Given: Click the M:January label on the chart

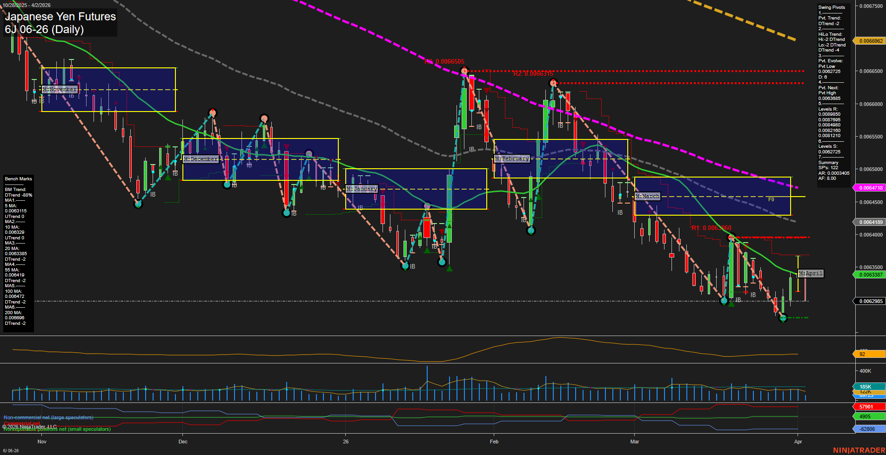Looking at the screenshot, I should coord(362,189).
